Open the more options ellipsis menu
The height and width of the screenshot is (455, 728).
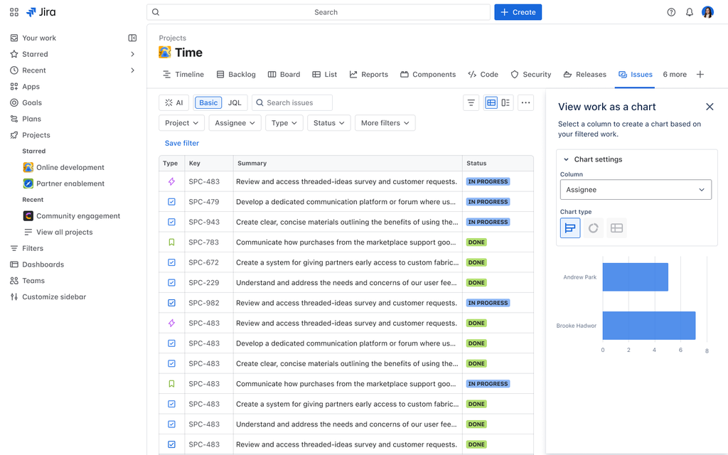pyautogui.click(x=525, y=102)
